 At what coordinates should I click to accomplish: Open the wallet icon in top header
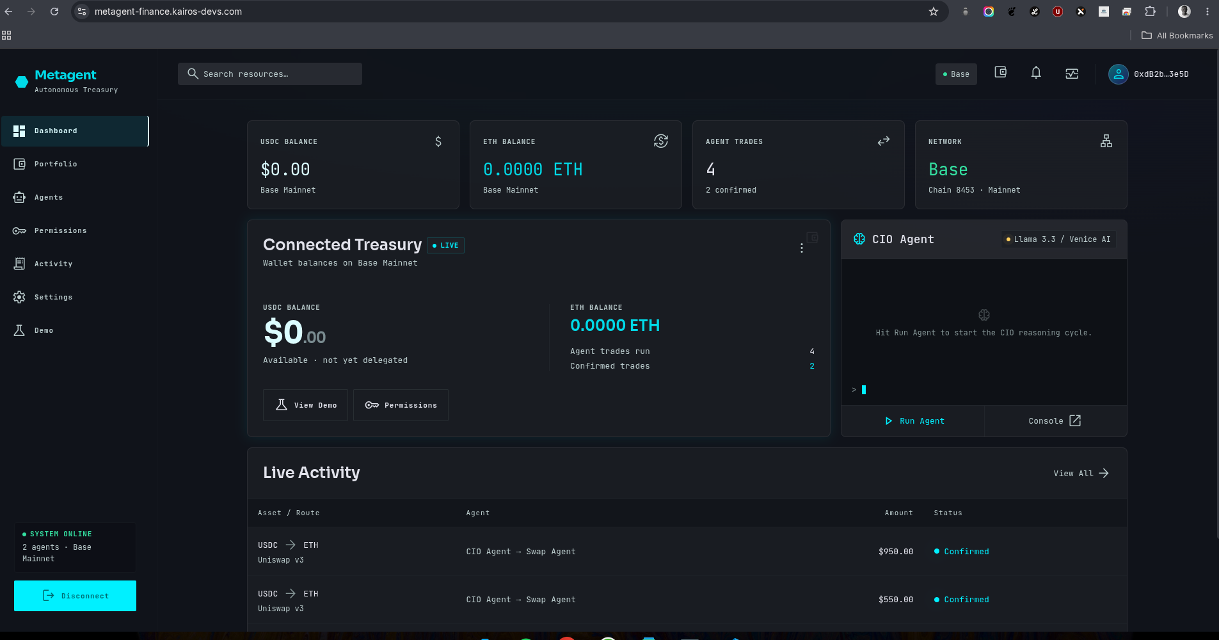click(x=1000, y=73)
